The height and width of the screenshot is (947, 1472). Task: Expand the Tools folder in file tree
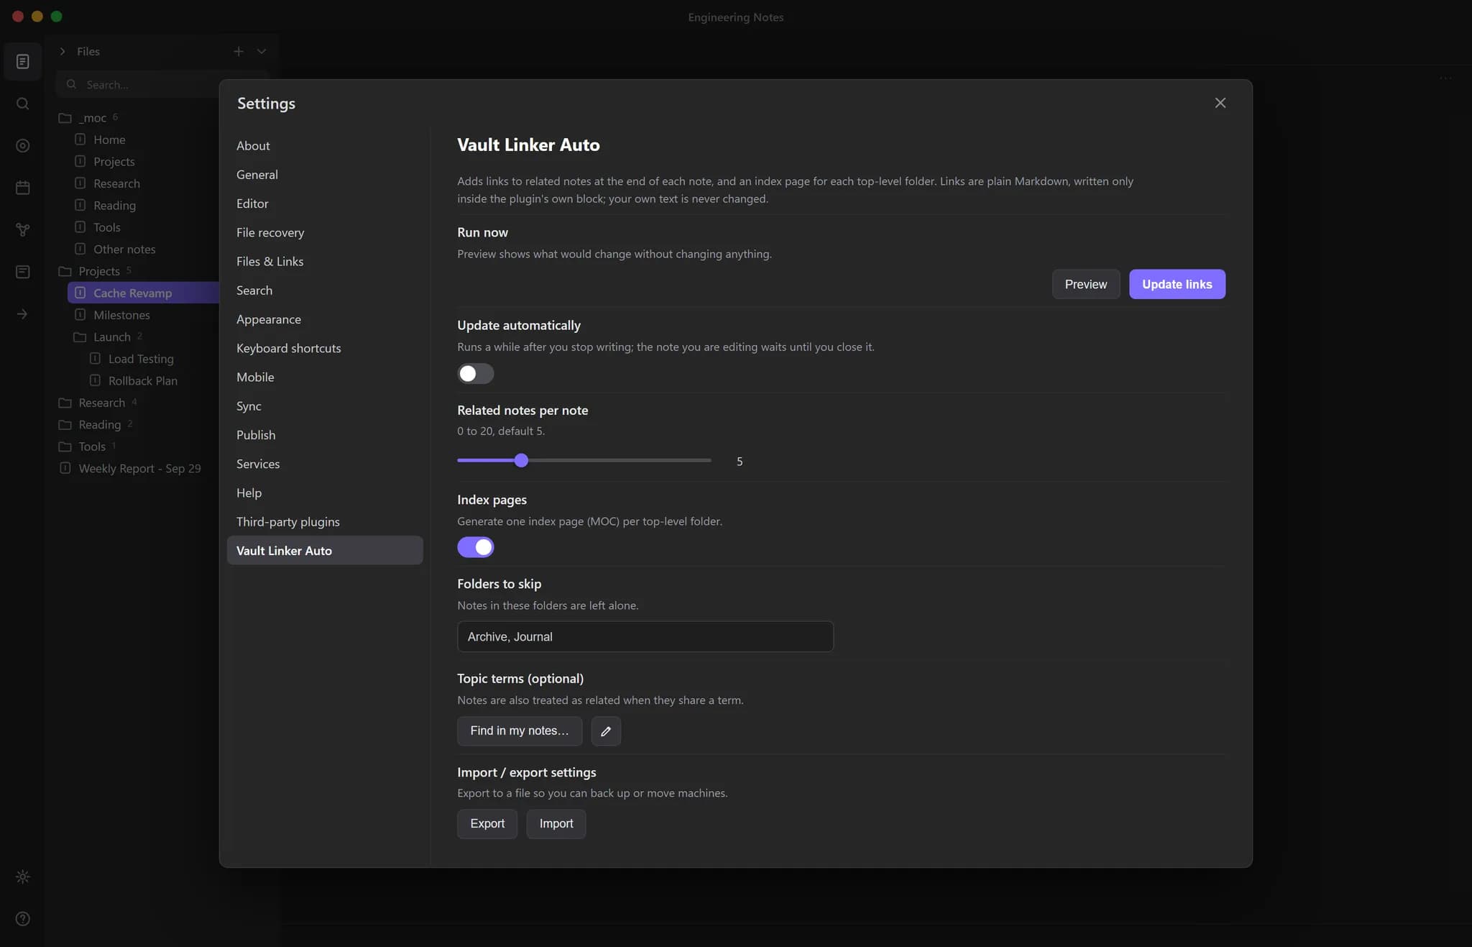point(87,447)
